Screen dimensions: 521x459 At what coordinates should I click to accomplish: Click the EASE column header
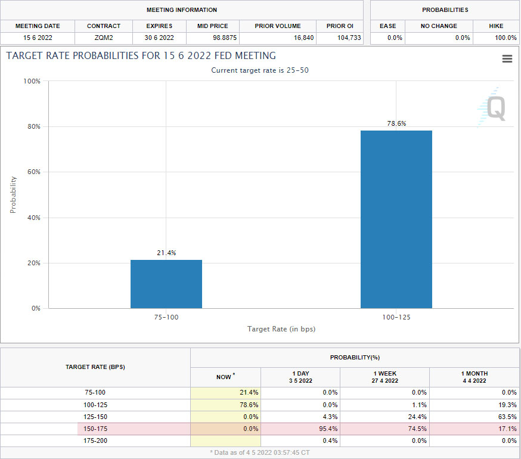(387, 26)
